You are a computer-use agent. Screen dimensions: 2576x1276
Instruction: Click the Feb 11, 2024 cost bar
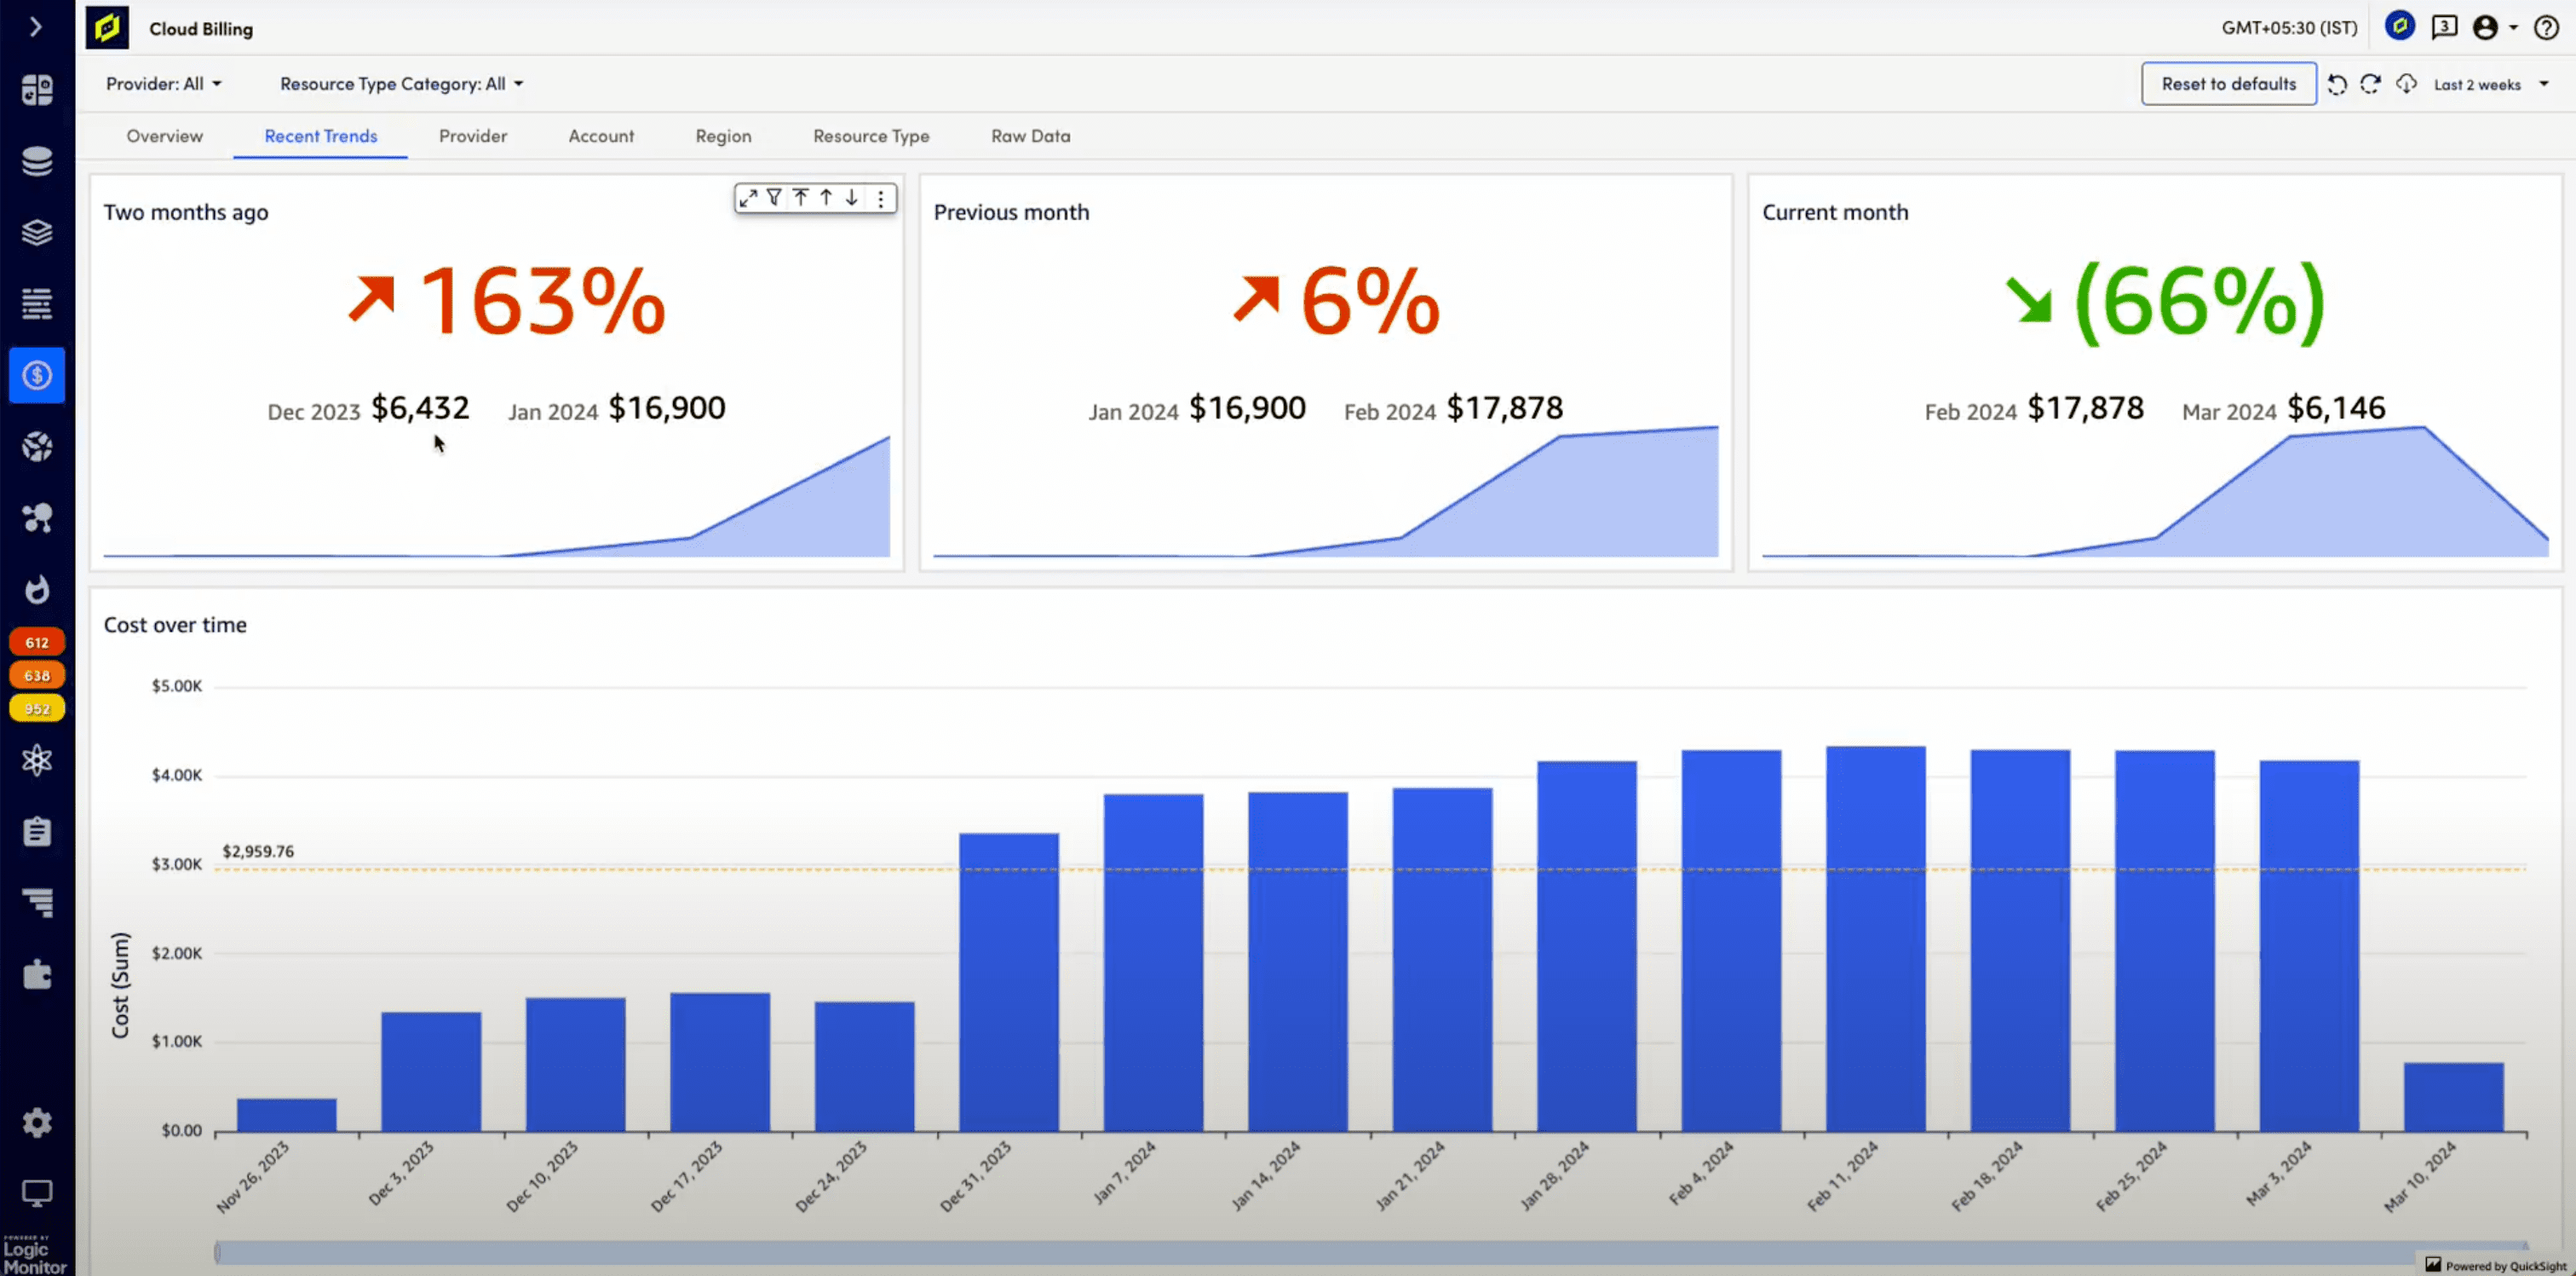click(1875, 938)
